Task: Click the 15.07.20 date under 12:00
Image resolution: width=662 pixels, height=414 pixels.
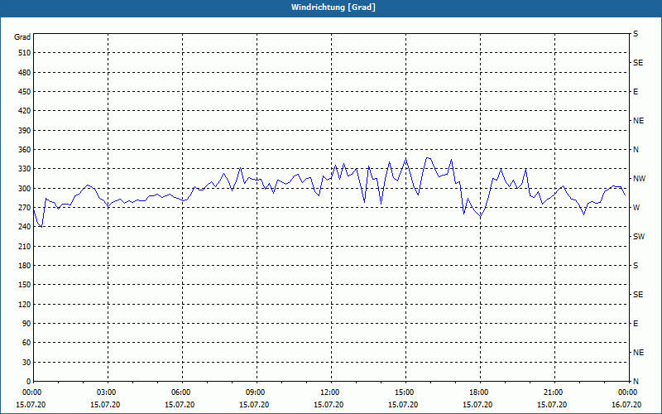Action: coord(329,405)
